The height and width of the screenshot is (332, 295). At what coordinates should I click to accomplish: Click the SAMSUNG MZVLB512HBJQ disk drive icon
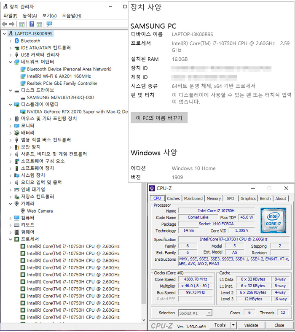point(23,97)
